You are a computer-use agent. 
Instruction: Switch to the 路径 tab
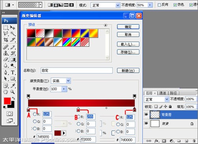(173, 93)
